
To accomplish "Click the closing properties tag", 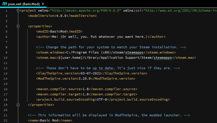I will pos(41,105).
